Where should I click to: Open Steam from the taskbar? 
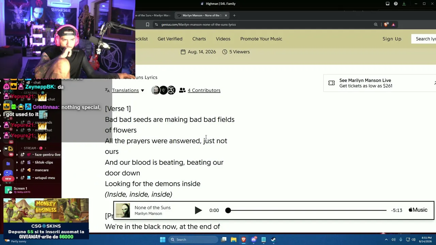[273, 240]
